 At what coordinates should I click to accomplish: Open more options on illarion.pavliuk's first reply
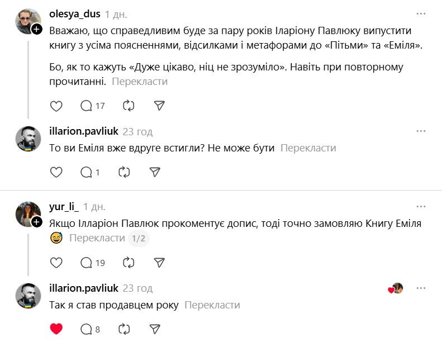pyautogui.click(x=421, y=131)
